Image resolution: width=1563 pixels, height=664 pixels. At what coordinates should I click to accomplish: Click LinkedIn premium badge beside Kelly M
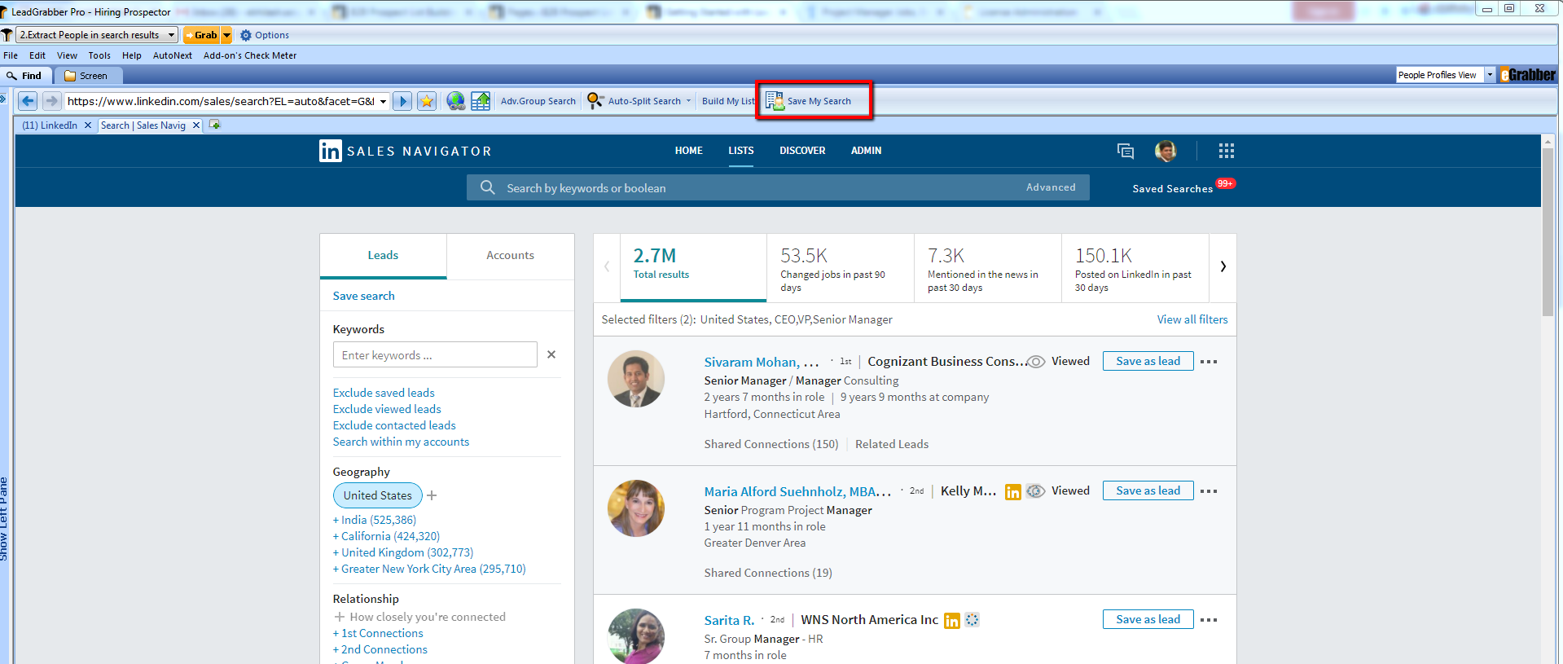click(x=1012, y=491)
